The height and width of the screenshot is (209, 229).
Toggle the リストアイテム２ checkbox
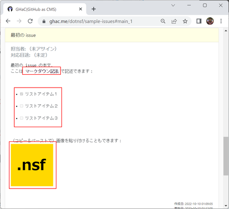point(21,106)
